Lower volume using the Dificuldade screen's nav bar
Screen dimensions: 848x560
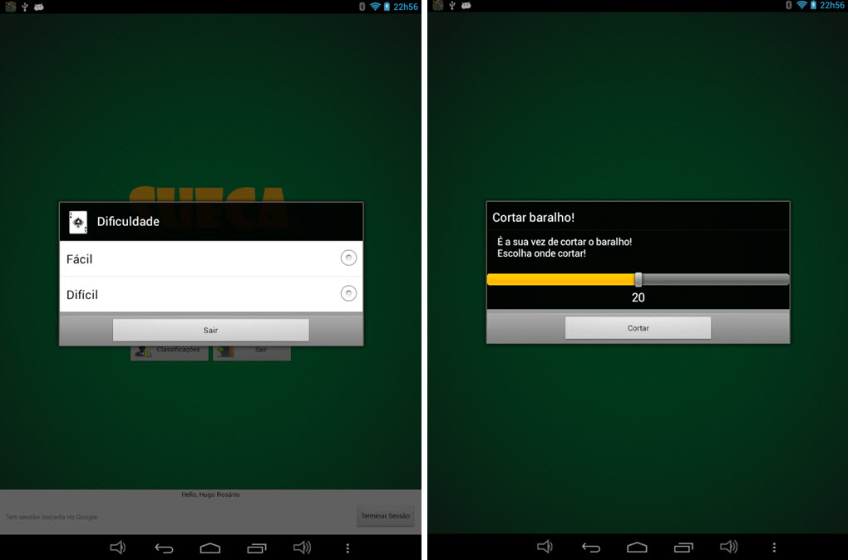[x=118, y=548]
